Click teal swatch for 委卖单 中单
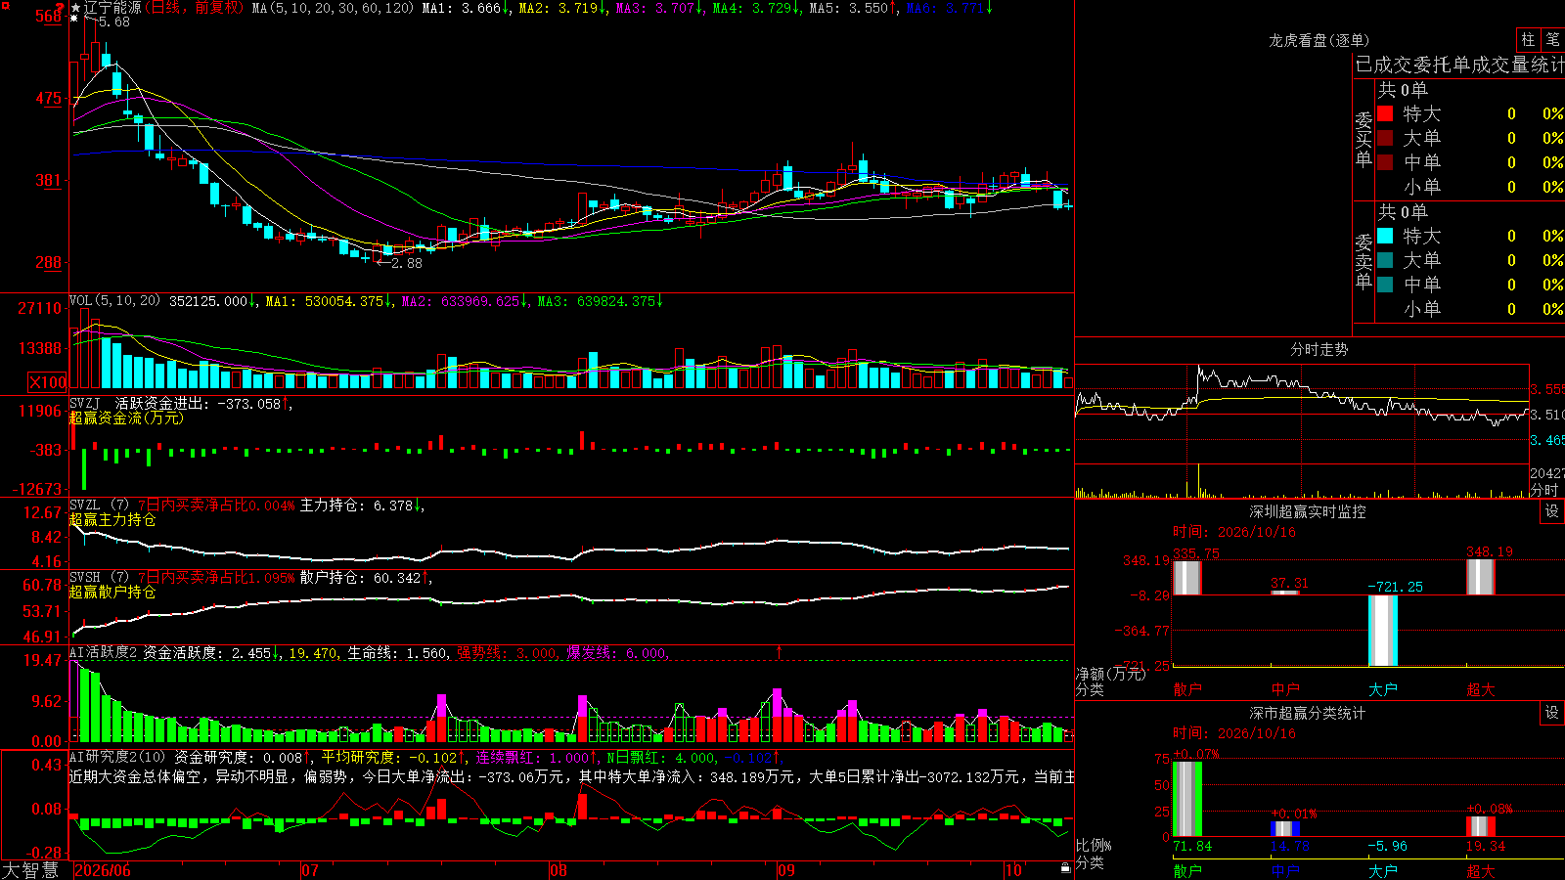The image size is (1565, 880). click(1385, 285)
